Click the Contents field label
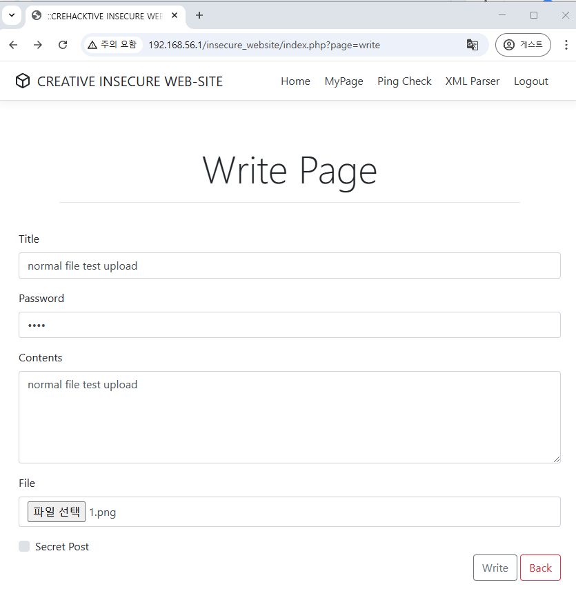This screenshot has width=576, height=600. [x=40, y=358]
